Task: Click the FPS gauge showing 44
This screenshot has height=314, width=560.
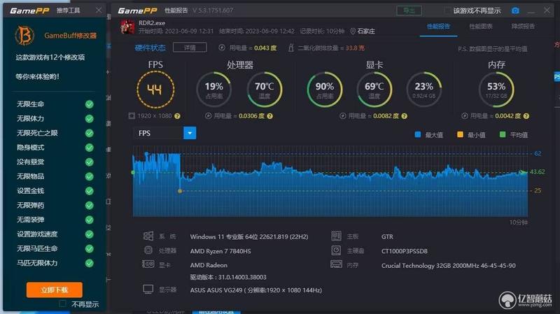Action: coord(155,90)
